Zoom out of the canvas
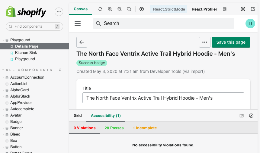This screenshot has width=260, height=153. [119, 9]
